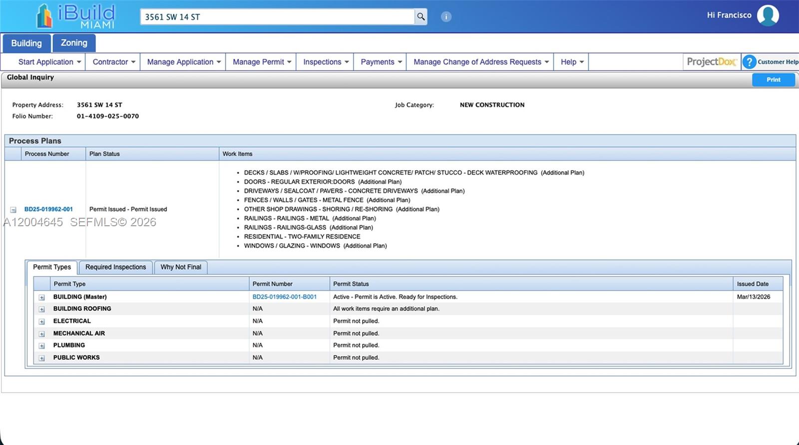The width and height of the screenshot is (799, 445).
Task: Open the Customer Help question icon
Action: coord(749,62)
